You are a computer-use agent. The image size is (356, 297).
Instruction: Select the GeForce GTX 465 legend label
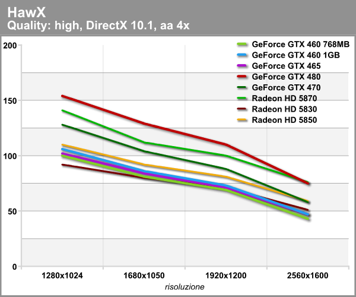(286, 66)
